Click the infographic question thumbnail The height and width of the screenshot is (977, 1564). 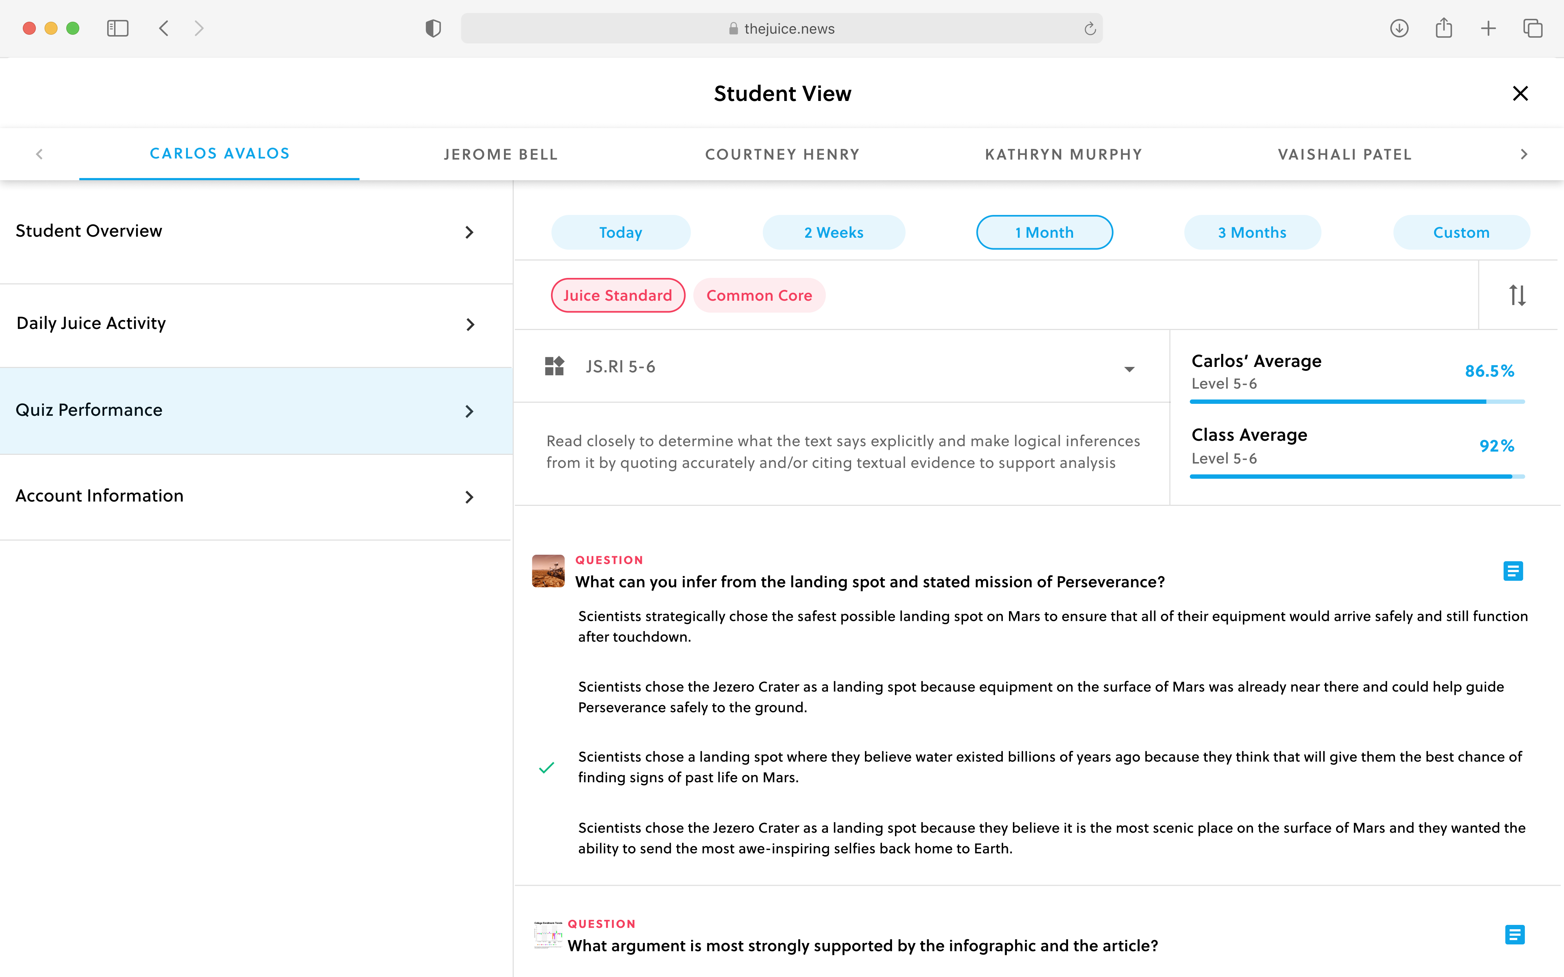coord(548,935)
